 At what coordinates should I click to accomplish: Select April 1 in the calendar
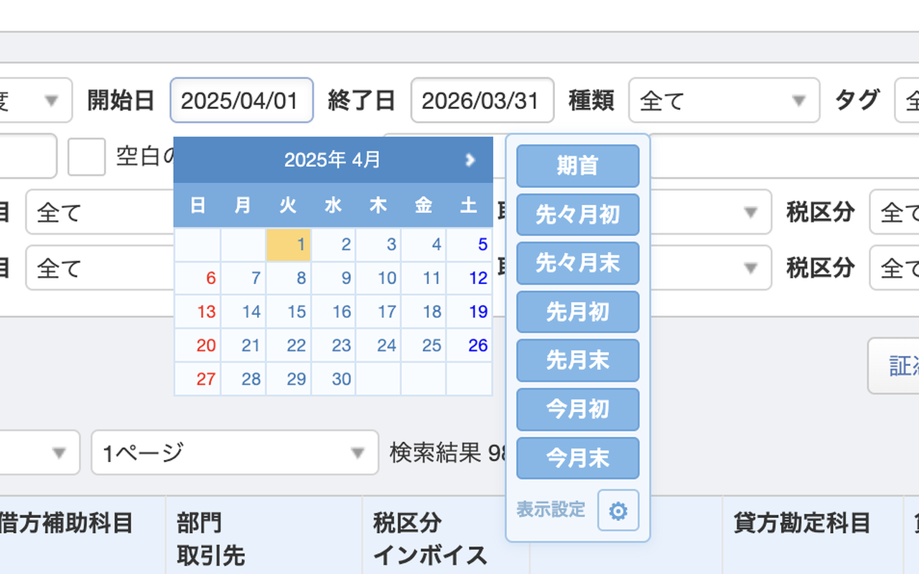coord(289,245)
